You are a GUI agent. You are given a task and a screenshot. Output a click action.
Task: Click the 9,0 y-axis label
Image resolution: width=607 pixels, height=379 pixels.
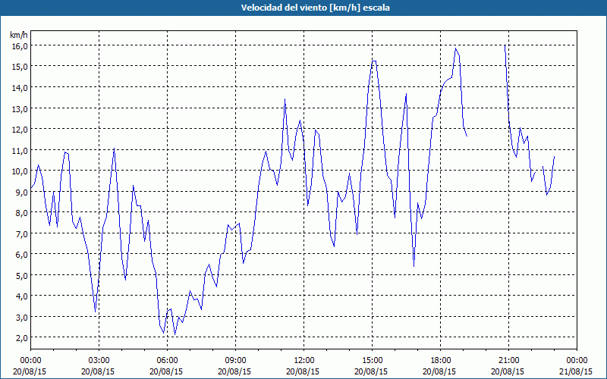21,193
